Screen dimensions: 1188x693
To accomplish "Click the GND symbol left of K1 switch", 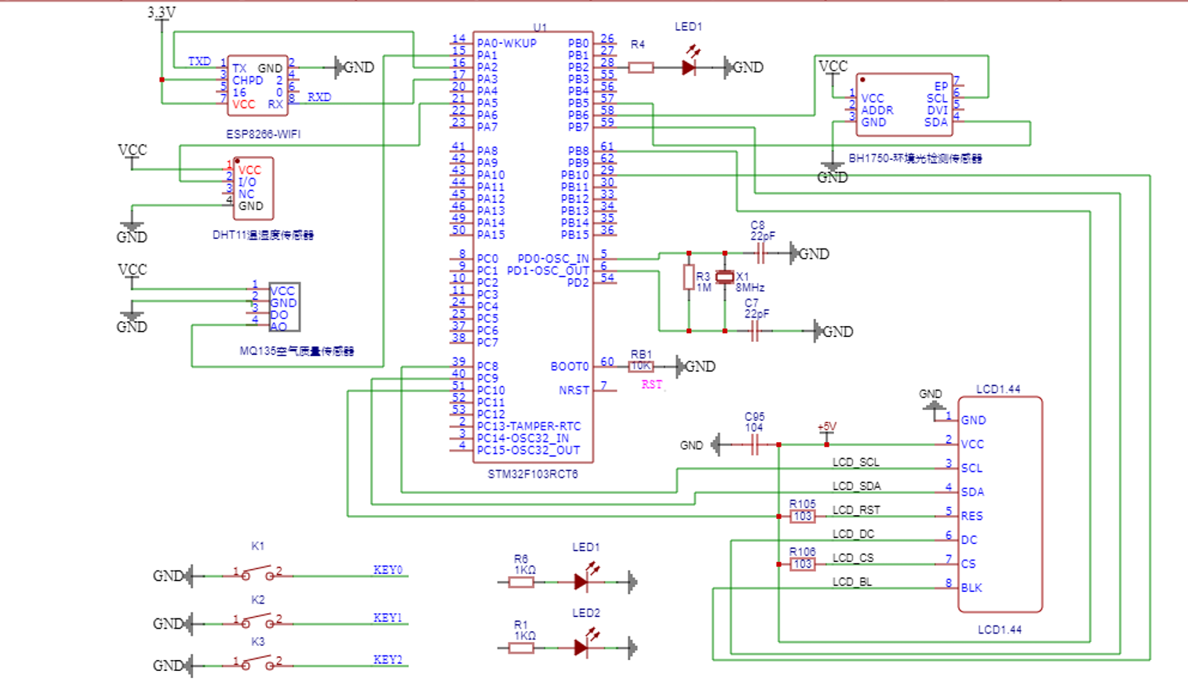I will pyautogui.click(x=173, y=576).
